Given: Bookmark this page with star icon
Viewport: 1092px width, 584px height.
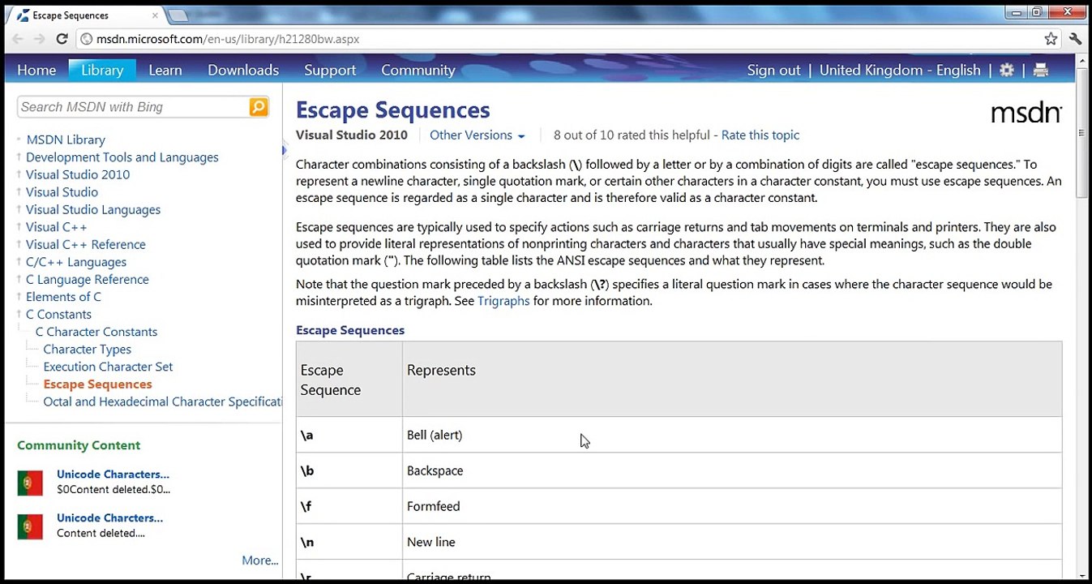Looking at the screenshot, I should [1051, 39].
